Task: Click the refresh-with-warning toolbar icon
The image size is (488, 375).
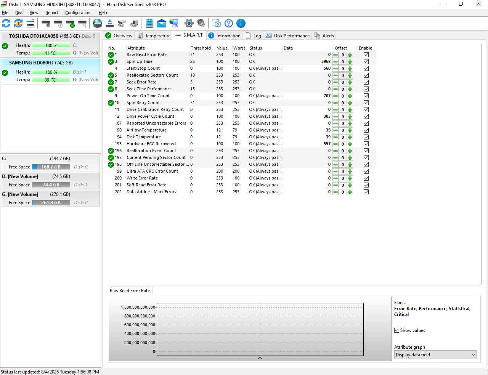Action: [x=18, y=23]
